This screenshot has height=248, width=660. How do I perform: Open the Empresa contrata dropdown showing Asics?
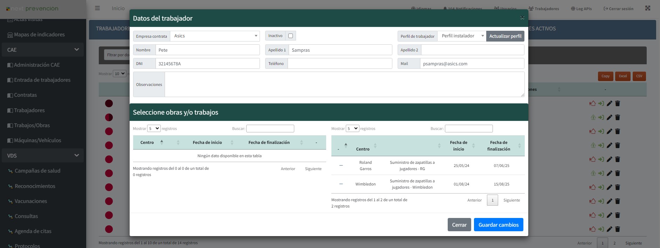tap(215, 36)
